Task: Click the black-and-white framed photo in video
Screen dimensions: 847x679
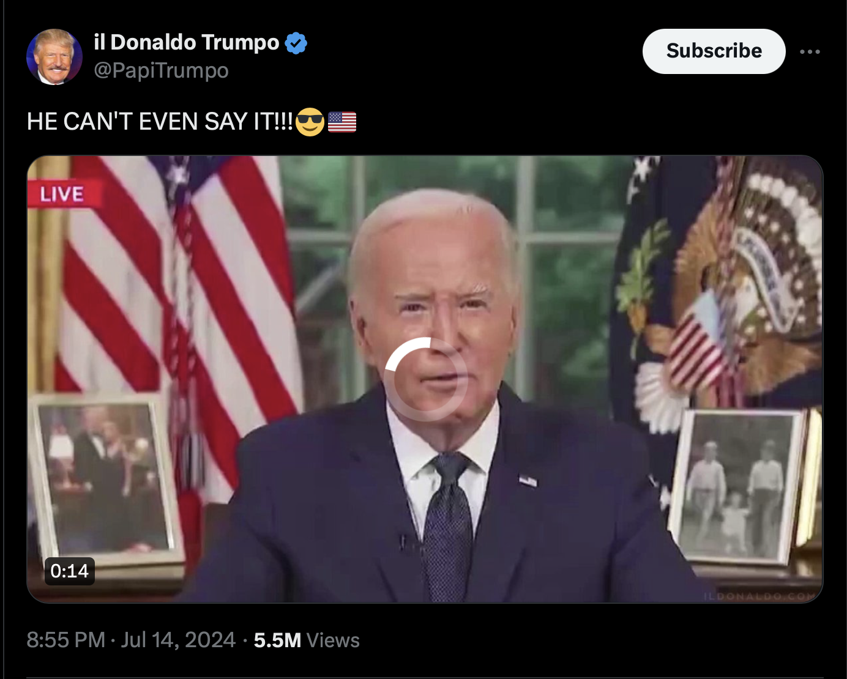Action: [736, 486]
